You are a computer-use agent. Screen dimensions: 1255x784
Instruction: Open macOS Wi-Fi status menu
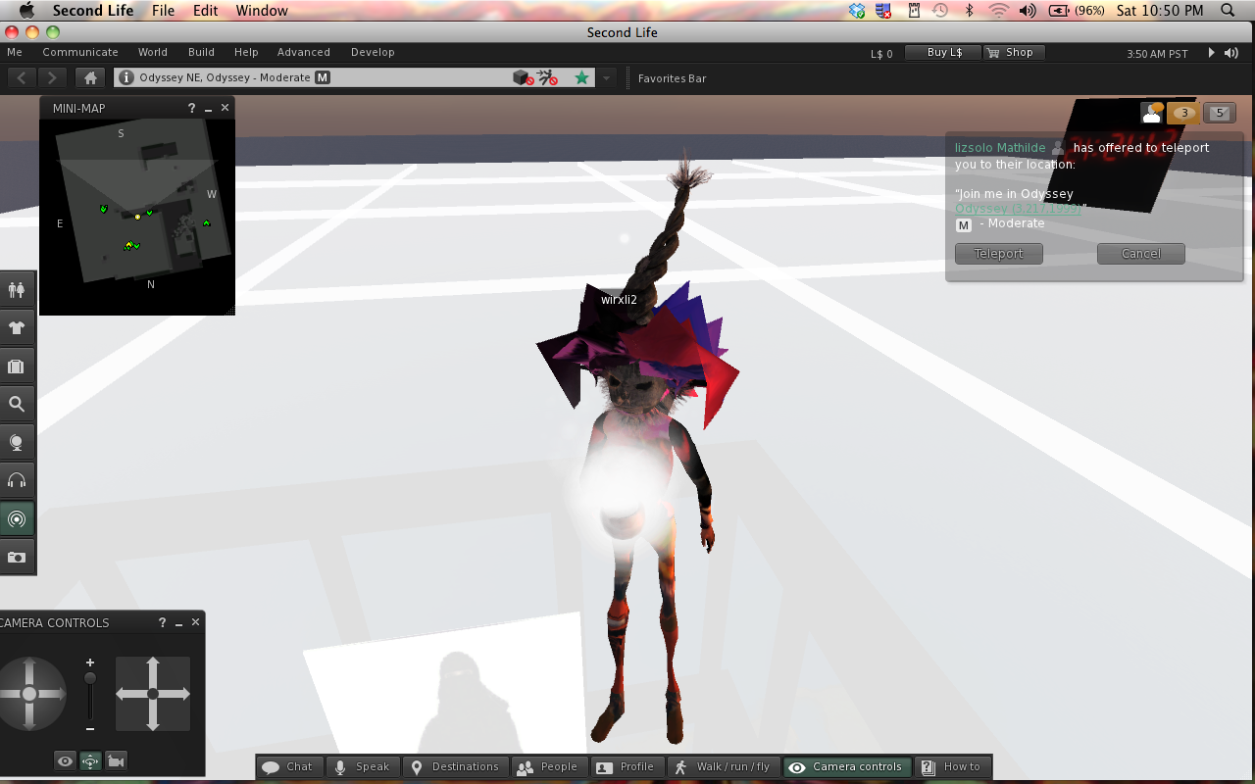(999, 10)
